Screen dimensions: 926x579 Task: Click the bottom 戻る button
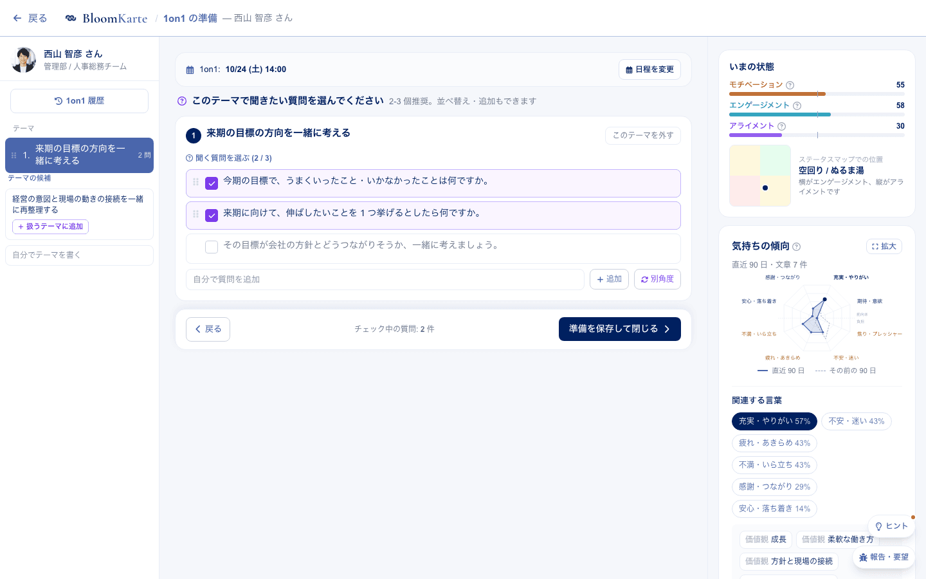click(208, 329)
